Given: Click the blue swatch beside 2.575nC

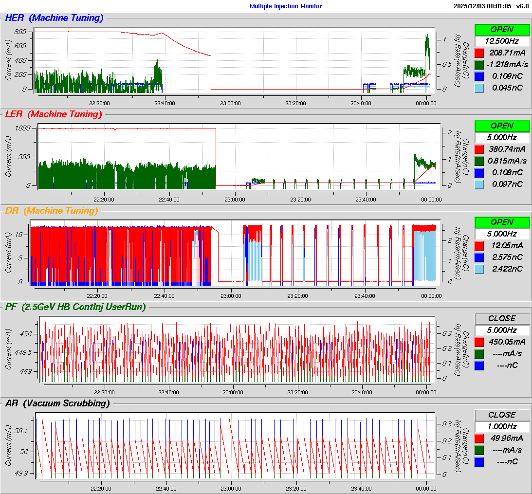Looking at the screenshot, I should pyautogui.click(x=479, y=257).
